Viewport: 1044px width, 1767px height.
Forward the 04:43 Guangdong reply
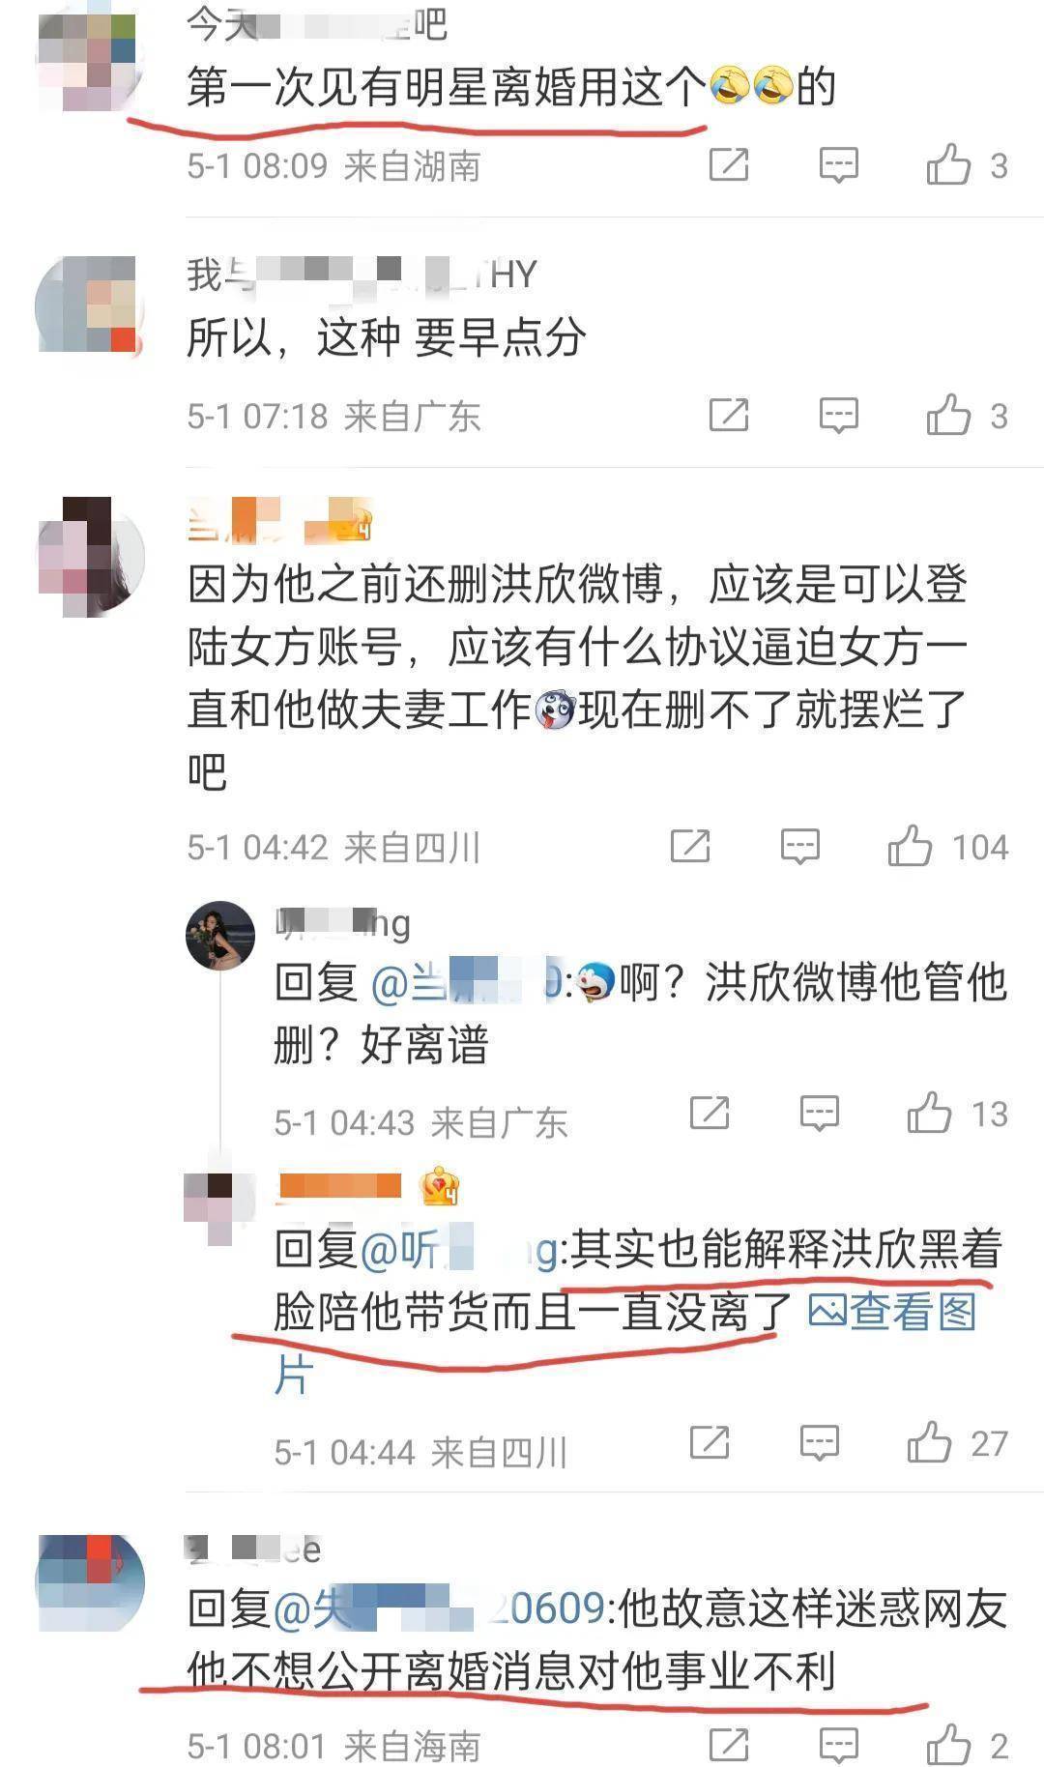point(710,1113)
